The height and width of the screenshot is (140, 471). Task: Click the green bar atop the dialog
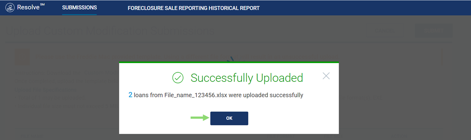point(229,63)
